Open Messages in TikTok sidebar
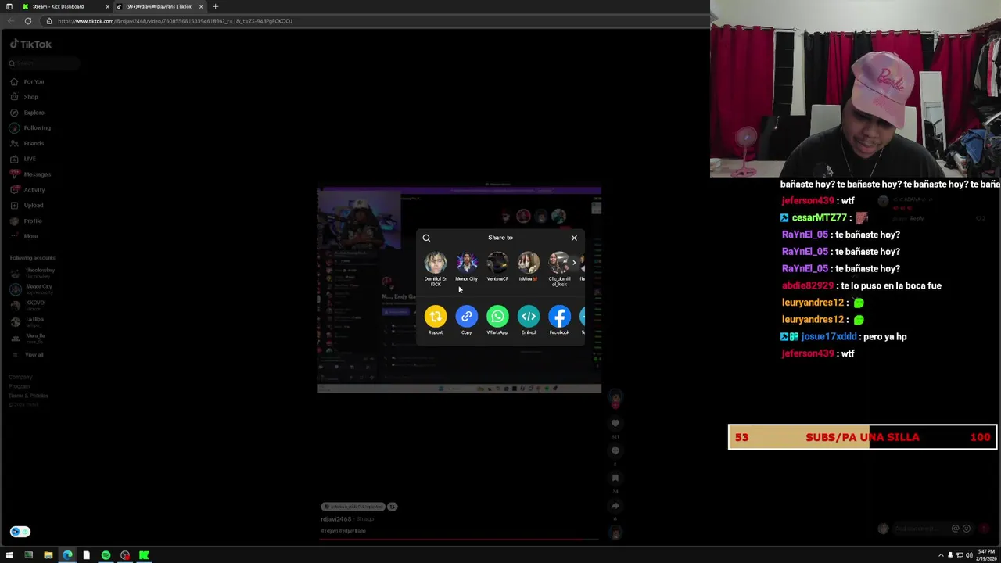The image size is (1001, 563). (30, 174)
